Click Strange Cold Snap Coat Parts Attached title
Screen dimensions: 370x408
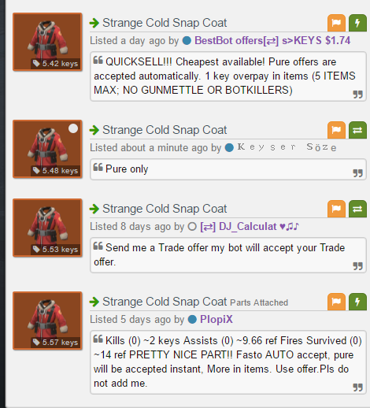click(195, 302)
